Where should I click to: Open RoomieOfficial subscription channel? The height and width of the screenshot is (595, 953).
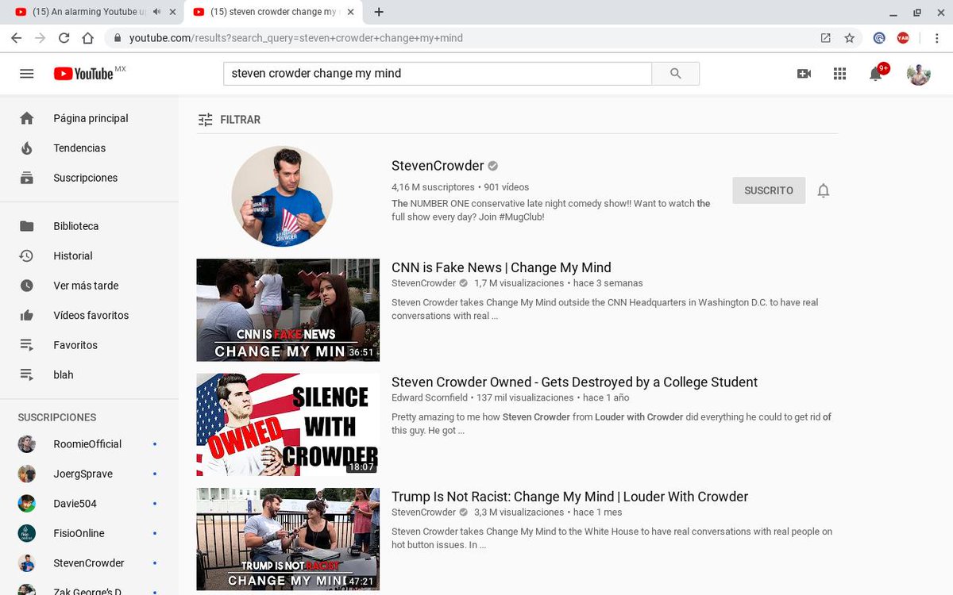coord(89,444)
